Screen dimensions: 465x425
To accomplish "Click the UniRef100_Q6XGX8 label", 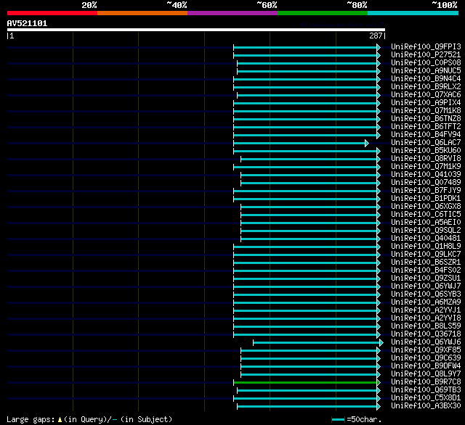I will point(426,207).
